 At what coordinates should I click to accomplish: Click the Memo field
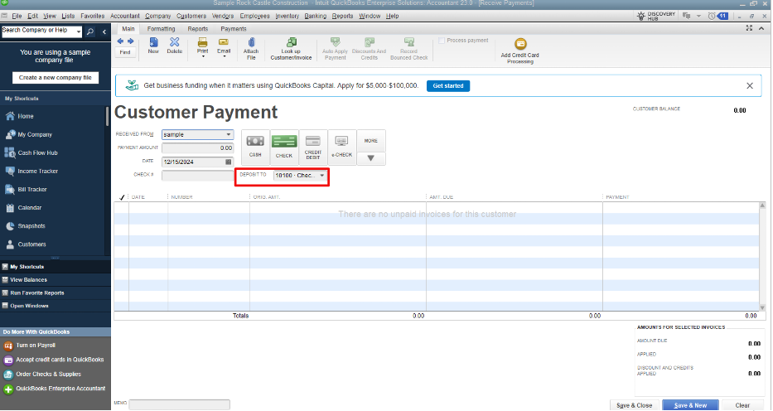(180, 404)
